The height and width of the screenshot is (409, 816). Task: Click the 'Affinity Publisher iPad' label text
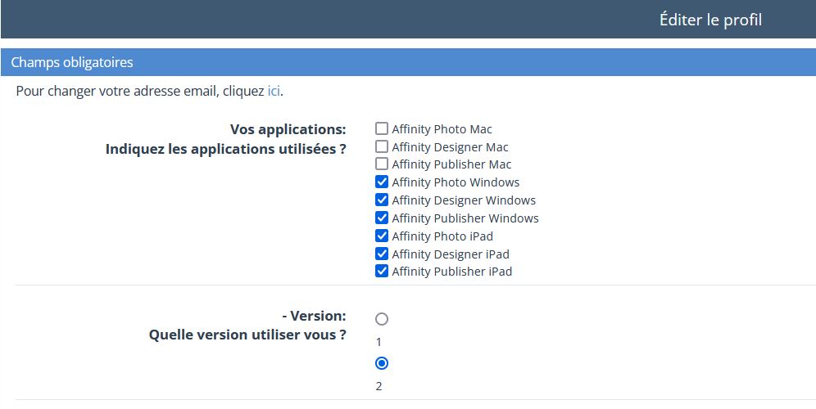click(451, 272)
